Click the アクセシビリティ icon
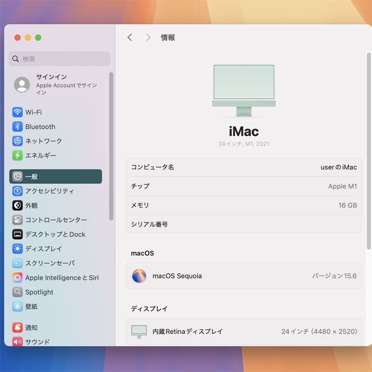This screenshot has height=372, width=372. (x=17, y=191)
